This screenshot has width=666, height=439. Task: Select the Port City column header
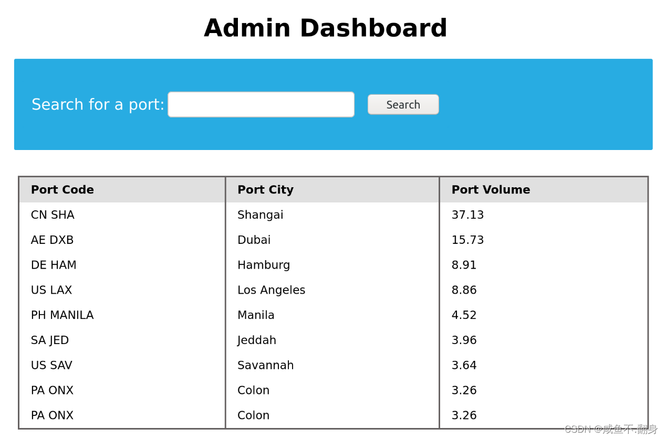[x=265, y=190]
